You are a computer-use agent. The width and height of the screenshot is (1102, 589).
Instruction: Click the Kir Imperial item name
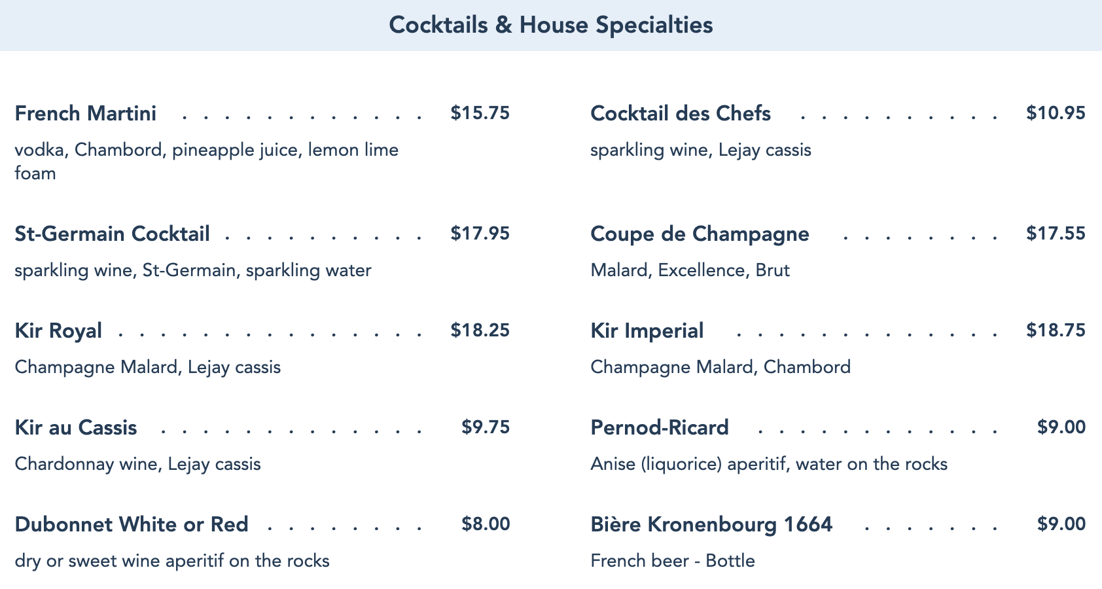[x=647, y=330]
